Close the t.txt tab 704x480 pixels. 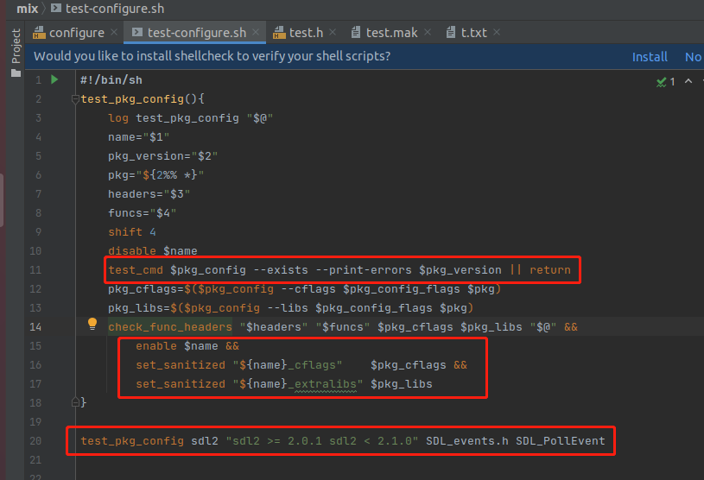coord(497,32)
